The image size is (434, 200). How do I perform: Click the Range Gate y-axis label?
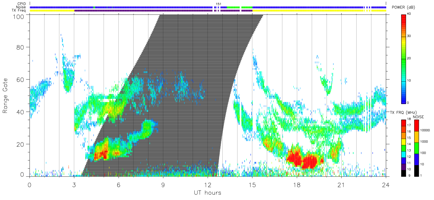tap(5, 96)
